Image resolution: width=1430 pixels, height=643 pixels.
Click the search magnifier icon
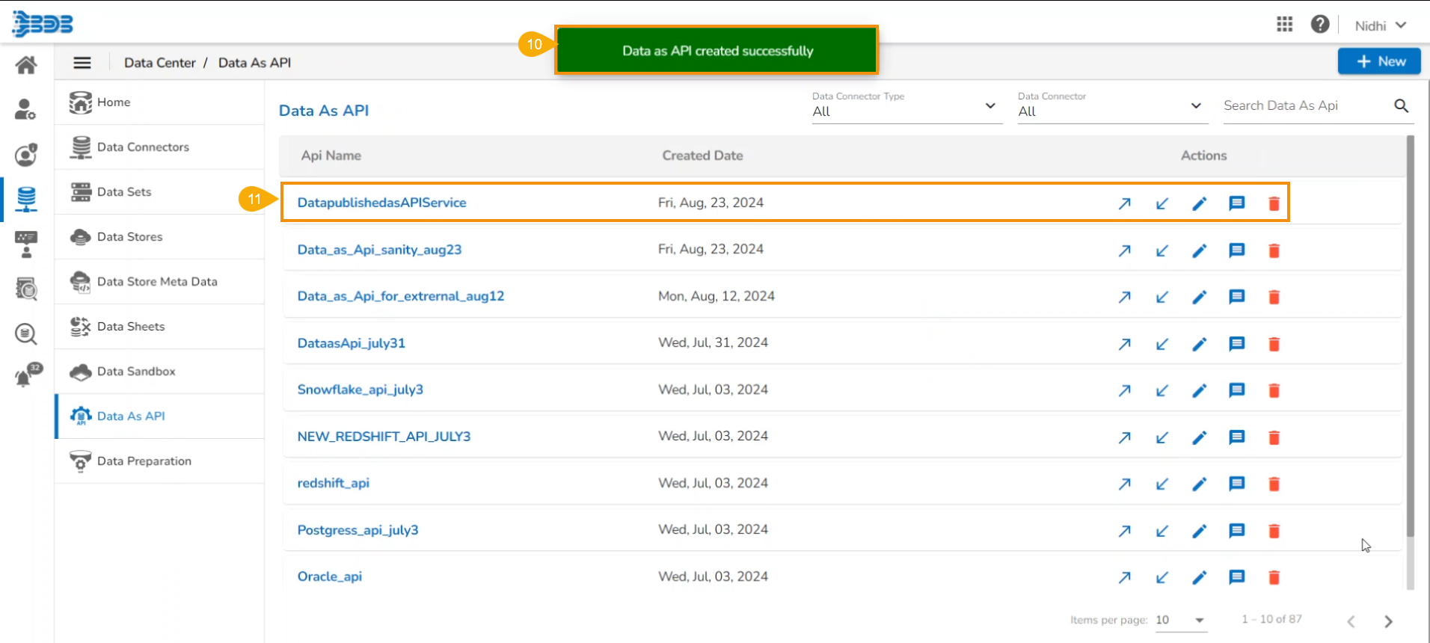click(1401, 106)
